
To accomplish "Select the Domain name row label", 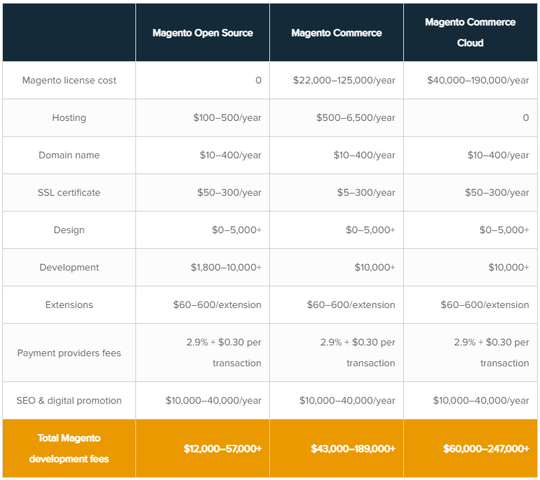I will click(69, 155).
